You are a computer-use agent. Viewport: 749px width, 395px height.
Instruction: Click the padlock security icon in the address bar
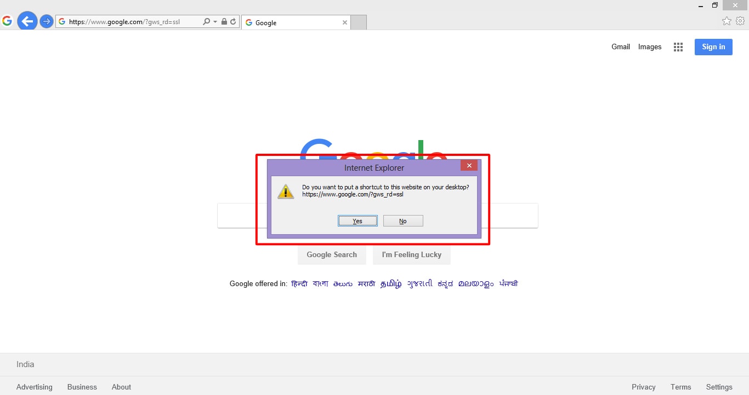coord(224,22)
